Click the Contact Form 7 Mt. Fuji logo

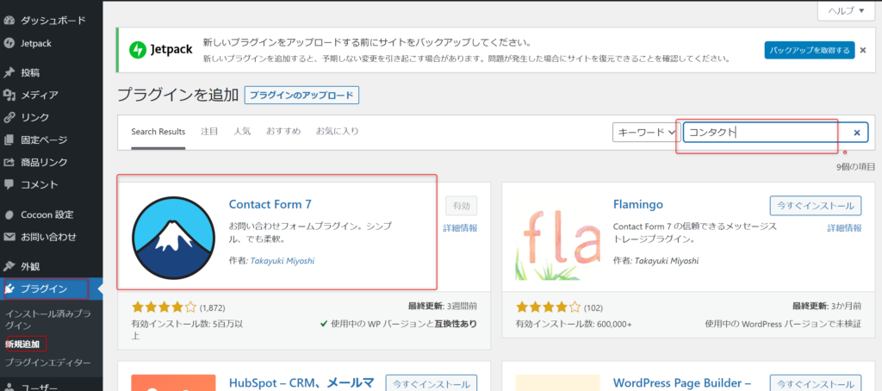coord(172,238)
